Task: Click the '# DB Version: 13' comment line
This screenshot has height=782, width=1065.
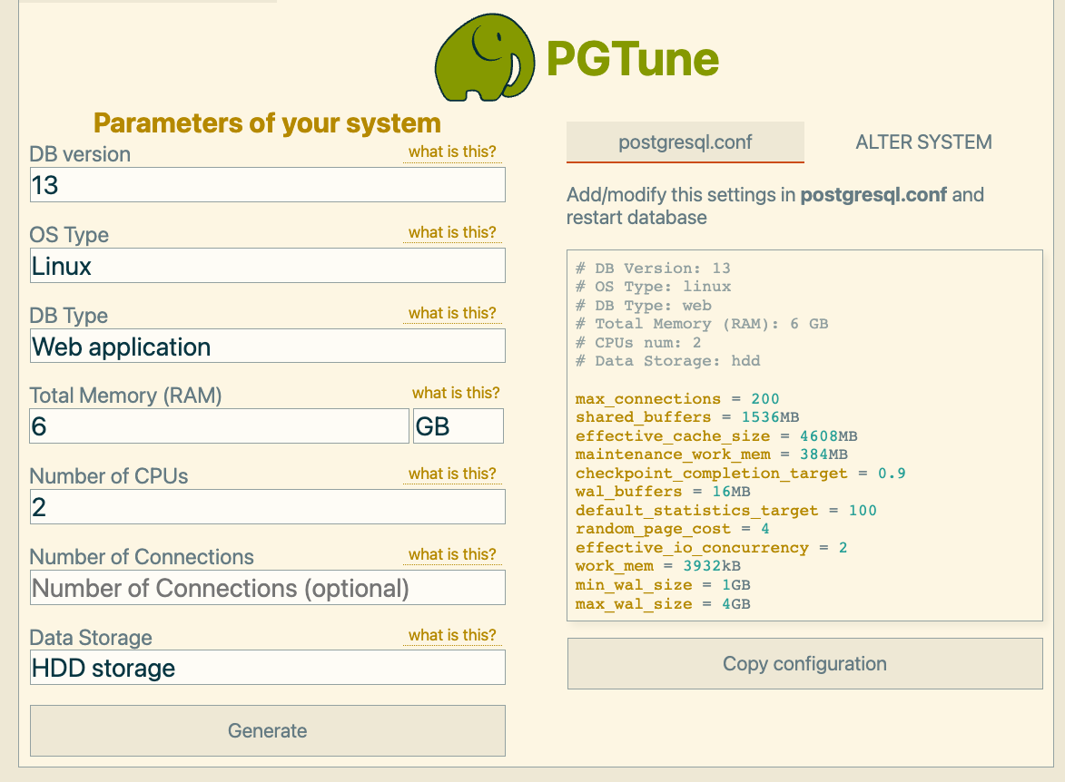Action: click(x=653, y=269)
